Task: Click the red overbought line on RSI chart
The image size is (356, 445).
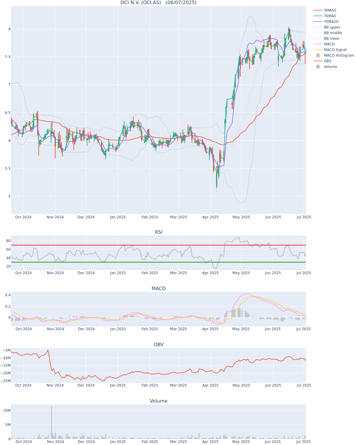Action: pos(158,245)
